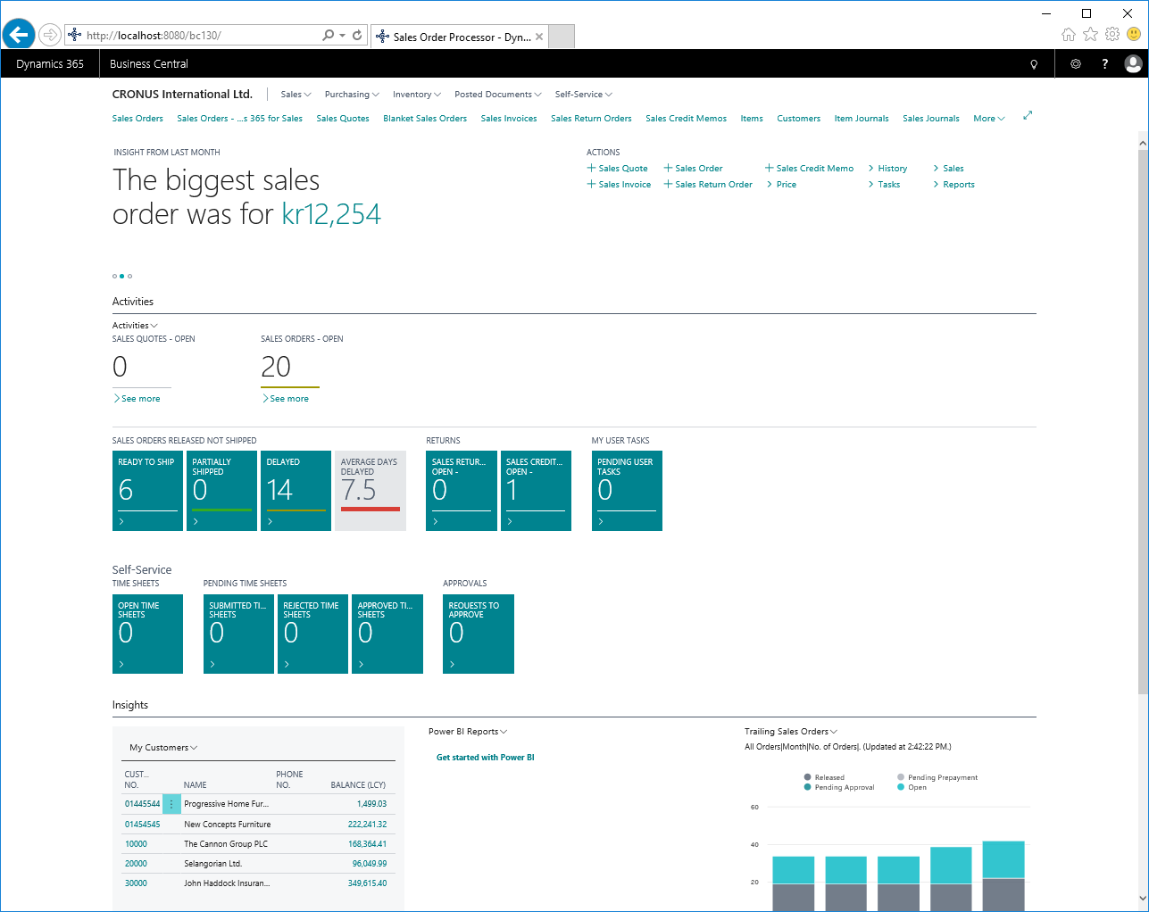Open Sales Credit Memos list

(x=686, y=119)
